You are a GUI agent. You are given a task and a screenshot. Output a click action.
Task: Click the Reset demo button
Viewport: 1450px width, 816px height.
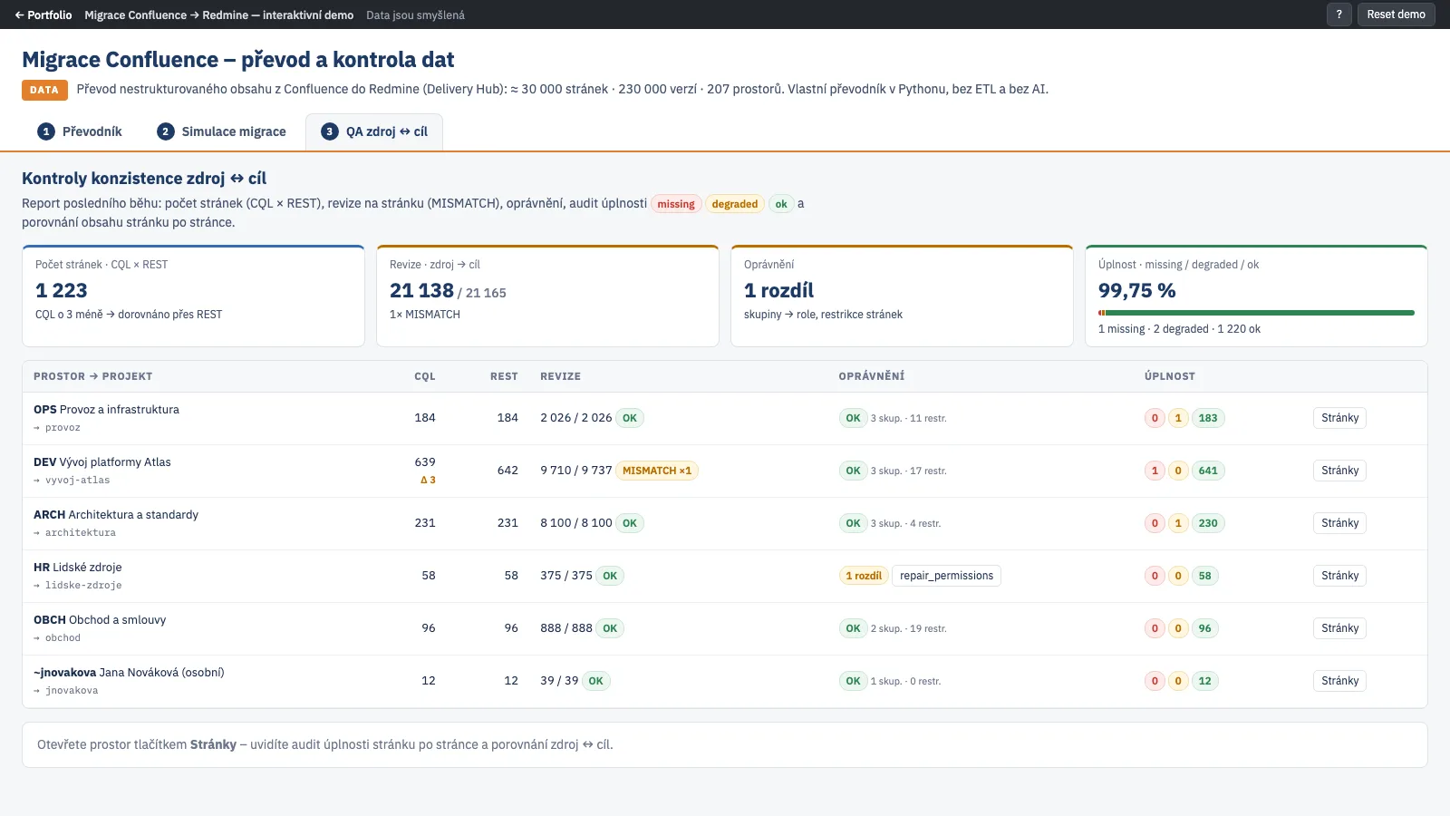[x=1396, y=15]
